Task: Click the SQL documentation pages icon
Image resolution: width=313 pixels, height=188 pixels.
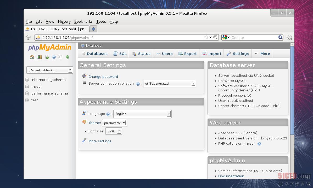Action: click(60, 57)
